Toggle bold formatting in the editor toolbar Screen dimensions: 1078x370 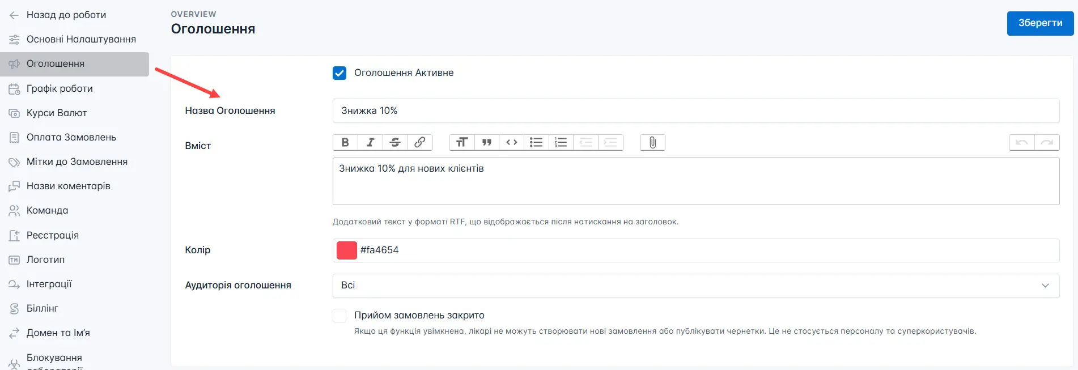(345, 142)
